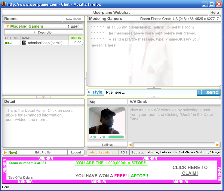Adjust the green microphone level bar
Viewport: 224px width, 191px height.
click(x=116, y=137)
